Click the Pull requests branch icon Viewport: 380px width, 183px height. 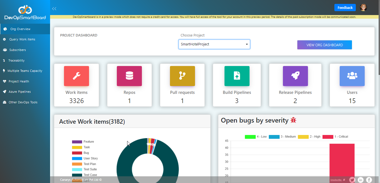182,76
